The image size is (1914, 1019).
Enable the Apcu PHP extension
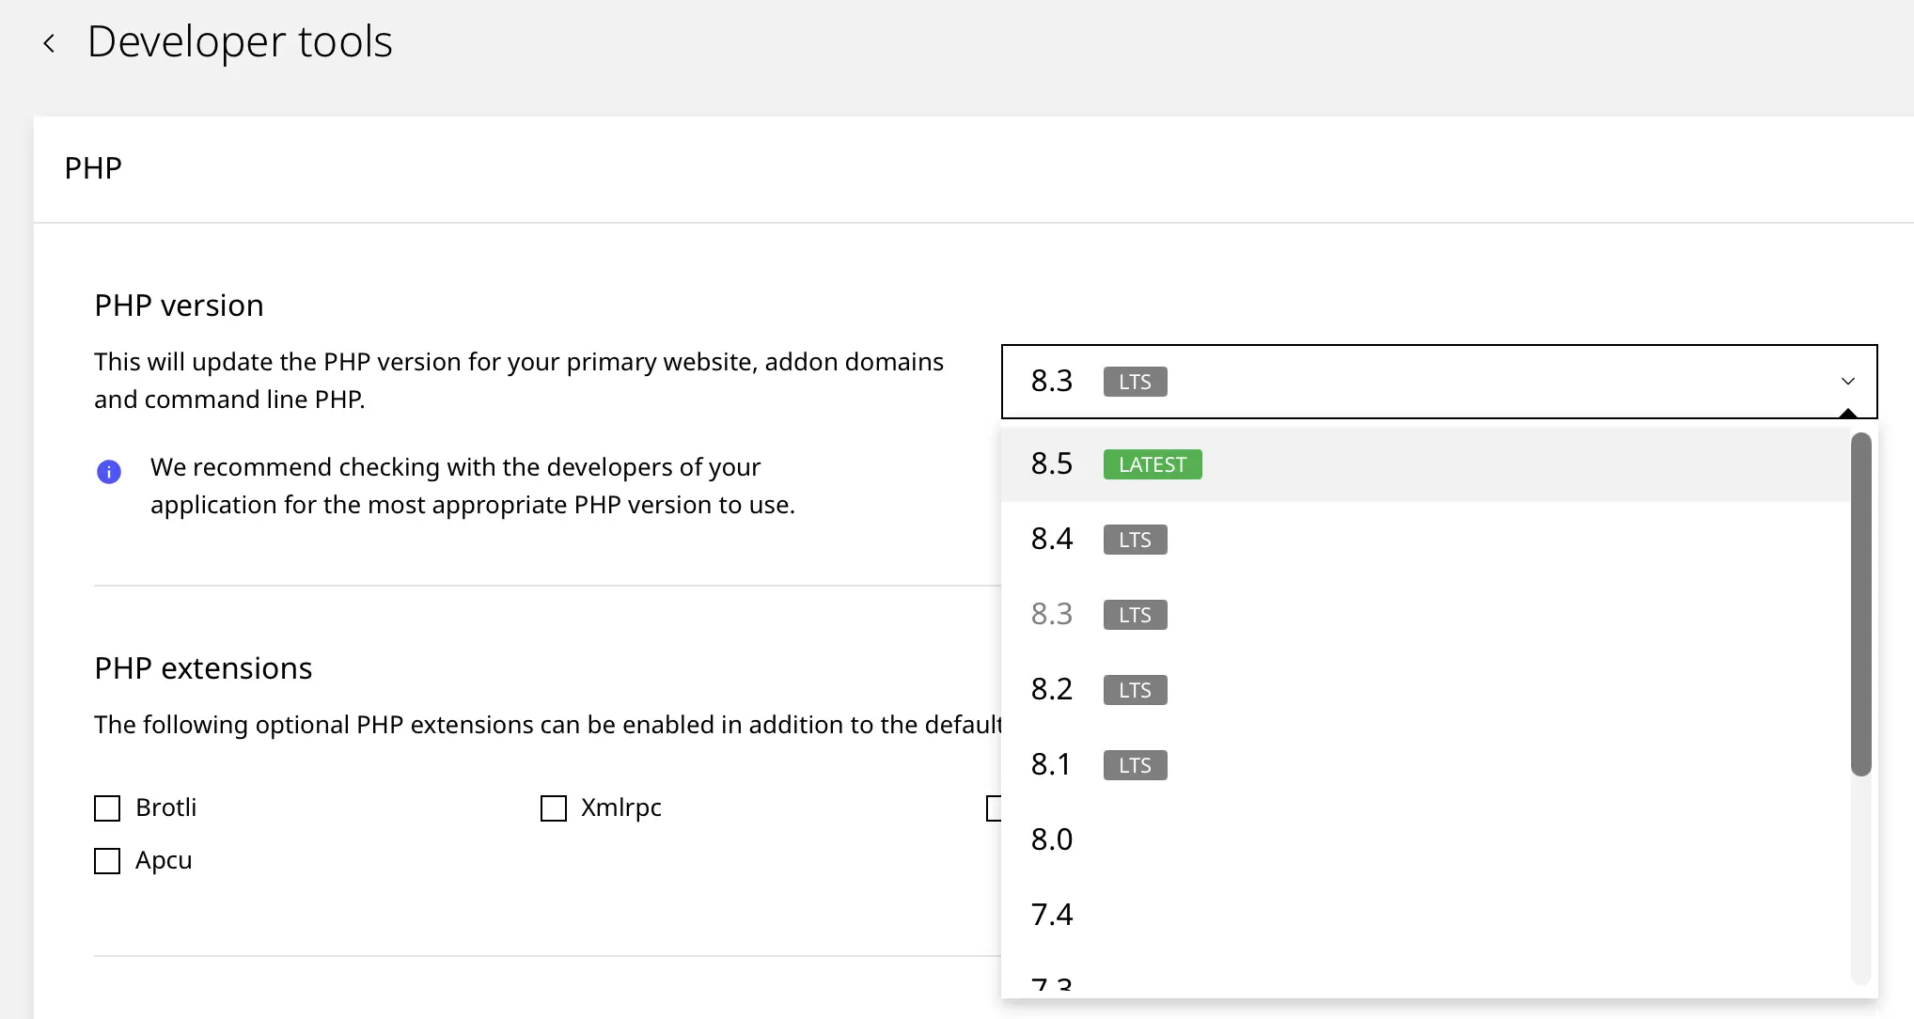tap(107, 860)
